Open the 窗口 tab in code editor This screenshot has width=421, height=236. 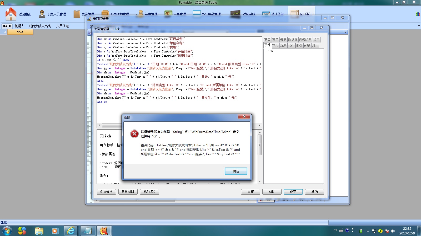click(267, 40)
